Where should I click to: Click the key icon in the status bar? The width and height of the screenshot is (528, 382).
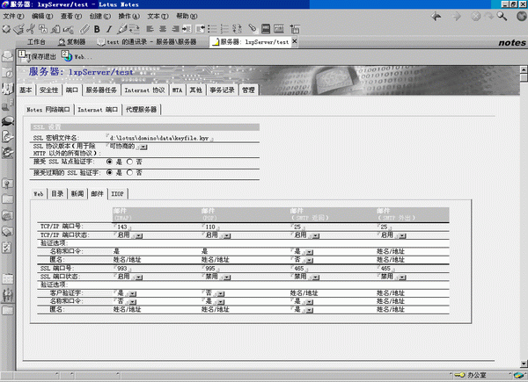[459, 375]
